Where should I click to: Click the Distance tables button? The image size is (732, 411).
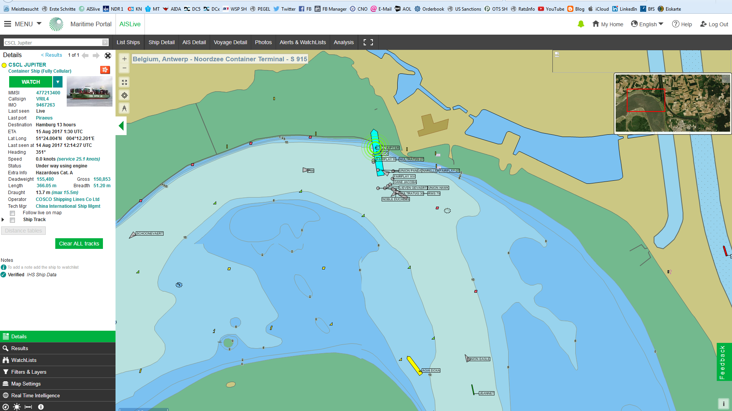coord(24,231)
